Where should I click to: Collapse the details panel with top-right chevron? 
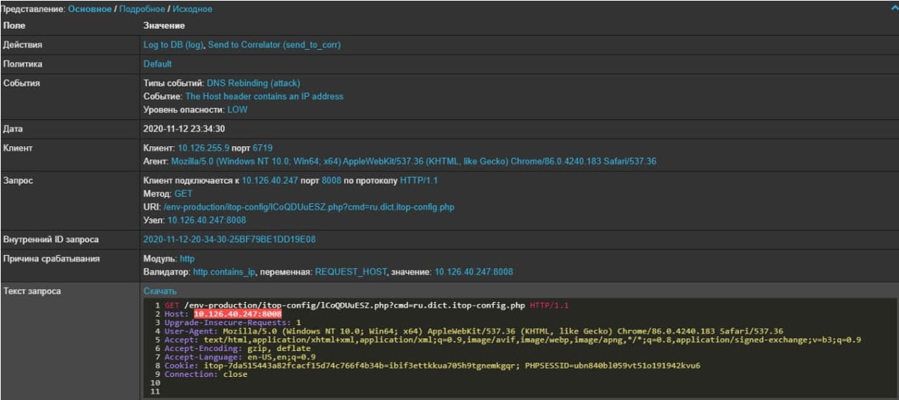(x=894, y=8)
